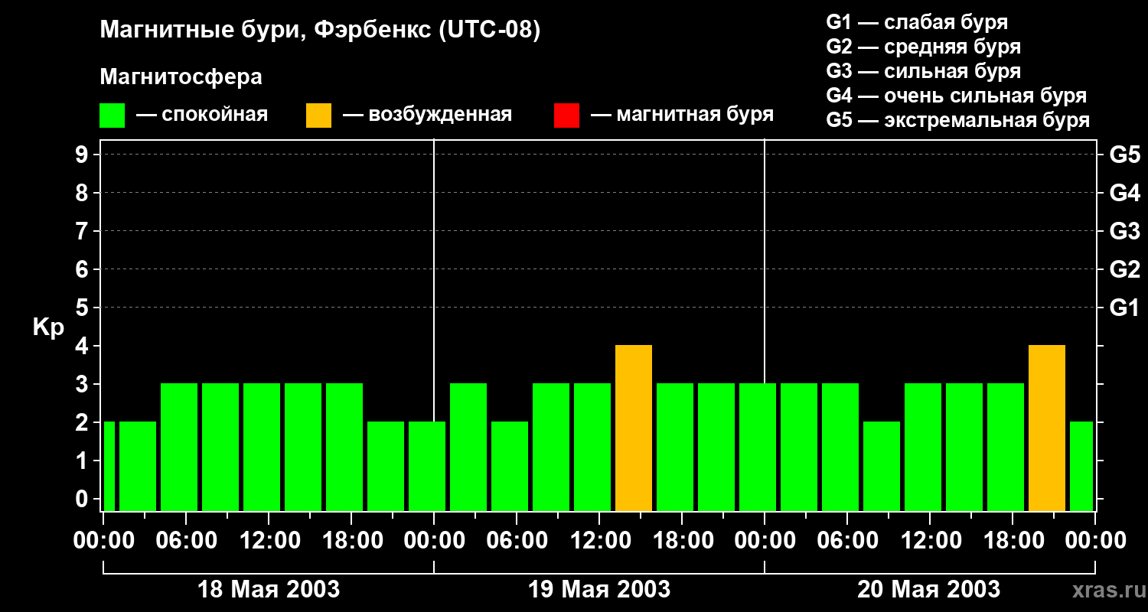Select the chart title "Магнитные бури, Фэрбенкс (UTC-08)"
This screenshot has height=612, width=1148.
click(320, 31)
